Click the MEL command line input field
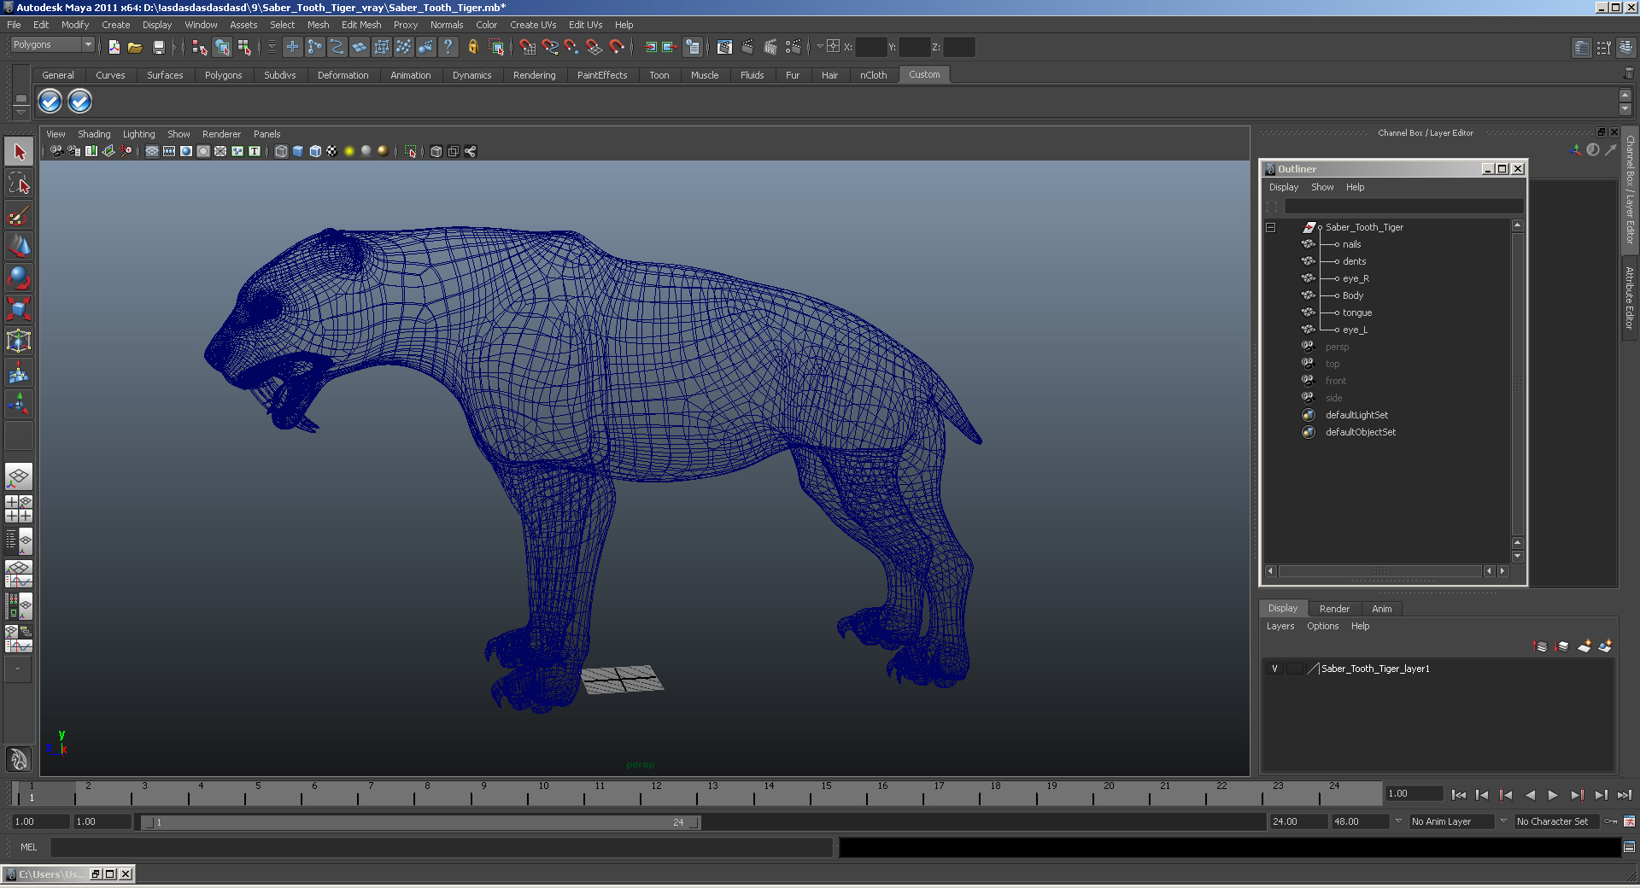1640x888 pixels. point(442,847)
